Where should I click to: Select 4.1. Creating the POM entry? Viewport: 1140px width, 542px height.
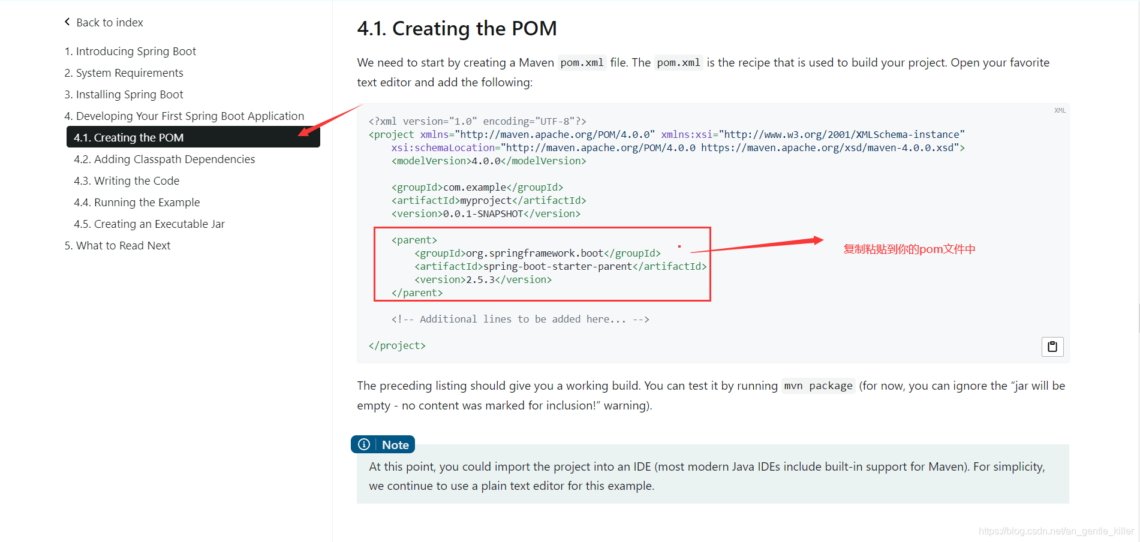click(x=193, y=137)
